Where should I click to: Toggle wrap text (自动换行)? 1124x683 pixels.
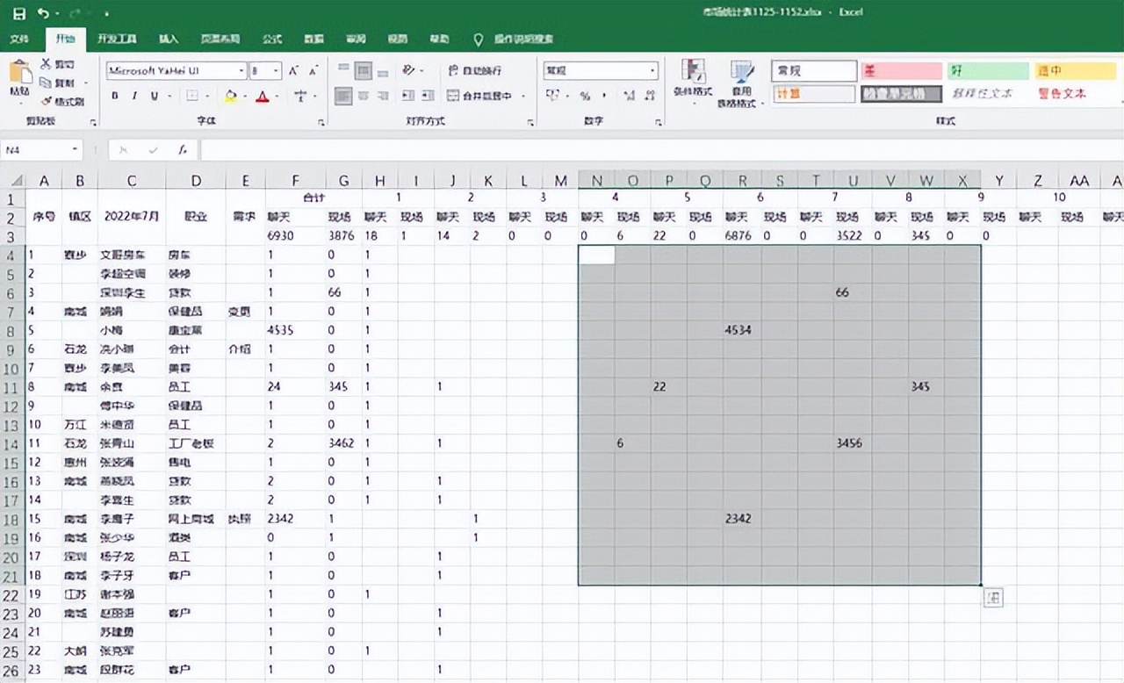(475, 70)
